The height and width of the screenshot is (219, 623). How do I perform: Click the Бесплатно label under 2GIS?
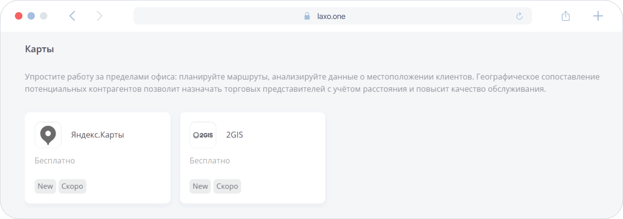210,161
